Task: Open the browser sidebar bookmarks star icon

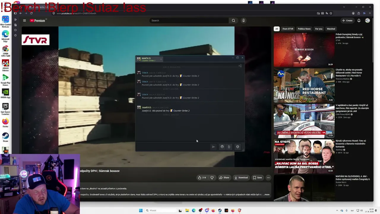Action: pyautogui.click(x=15, y=35)
